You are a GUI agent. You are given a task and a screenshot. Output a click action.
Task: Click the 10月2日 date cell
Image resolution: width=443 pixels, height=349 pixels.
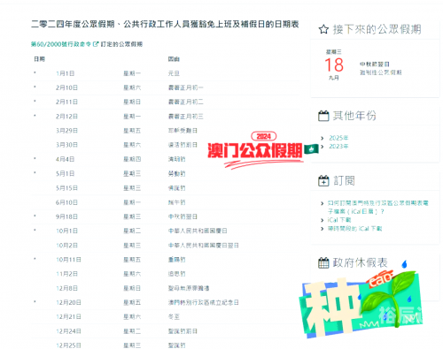(66, 246)
